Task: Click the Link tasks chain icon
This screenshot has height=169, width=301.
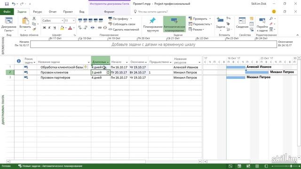Action: tap(100, 28)
